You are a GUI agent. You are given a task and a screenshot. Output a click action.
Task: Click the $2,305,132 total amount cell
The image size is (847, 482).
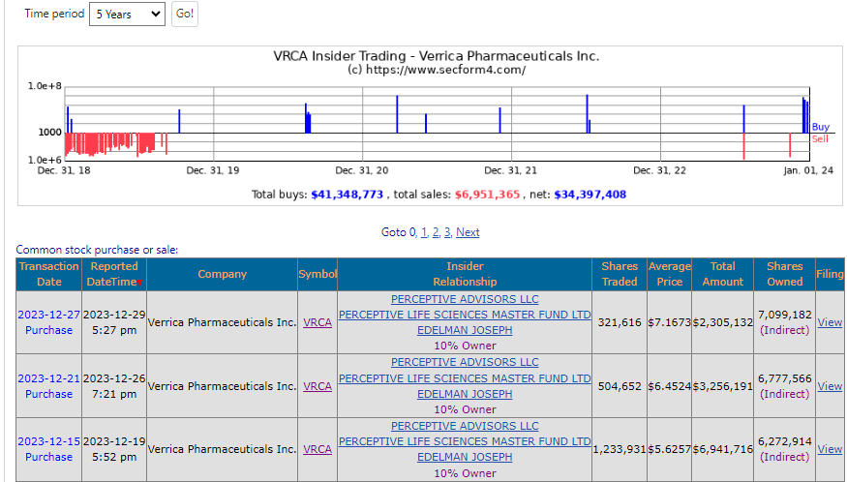pos(723,322)
